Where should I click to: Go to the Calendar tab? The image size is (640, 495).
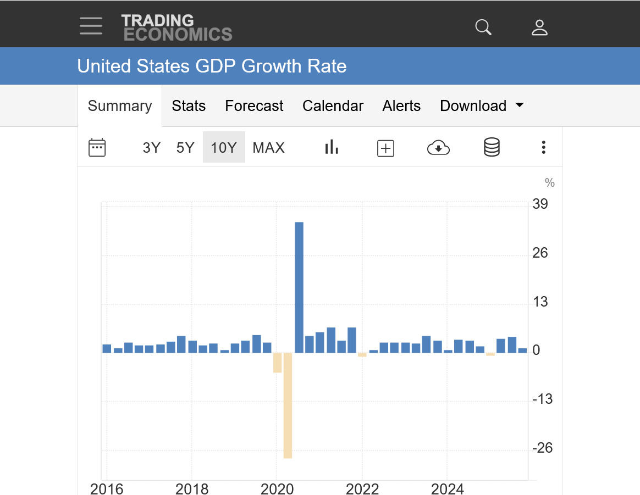click(333, 105)
